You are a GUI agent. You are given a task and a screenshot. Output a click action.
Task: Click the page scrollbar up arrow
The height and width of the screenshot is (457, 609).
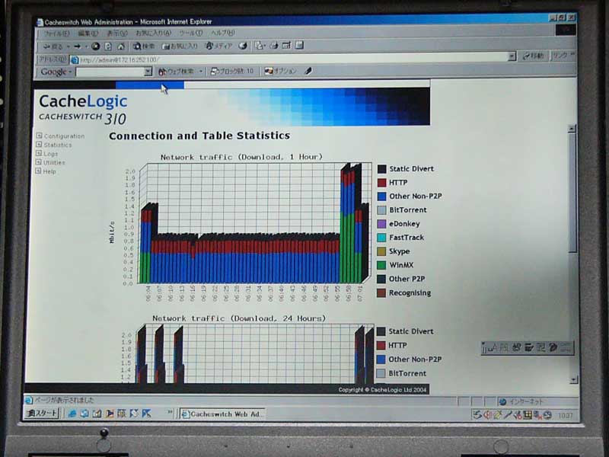click(572, 129)
